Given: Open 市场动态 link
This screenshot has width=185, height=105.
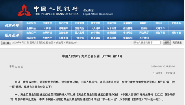Looking at the screenshot, I should (x=128, y=33).
